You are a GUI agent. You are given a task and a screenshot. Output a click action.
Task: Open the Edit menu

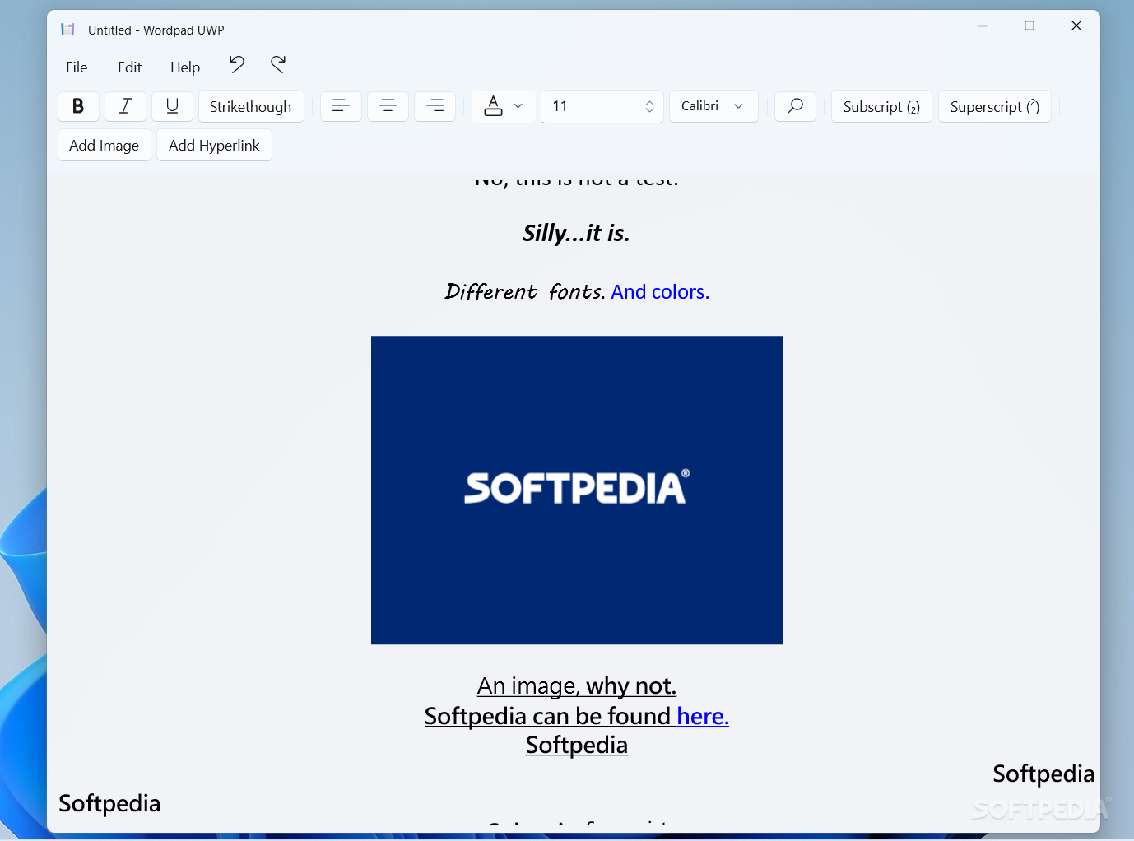(x=129, y=67)
